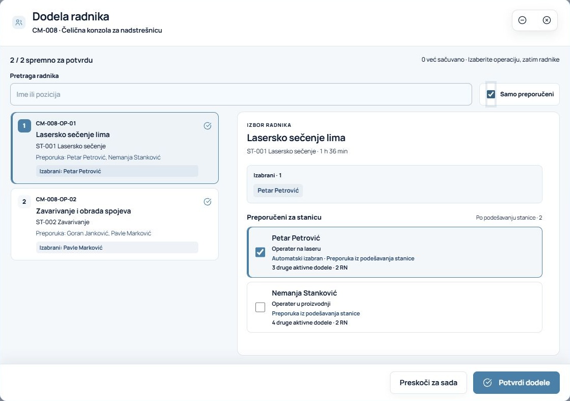Screen dimensions: 570x401
Task: Click '4 druge aktivne dodele · 2 RN' text
Action: (x=309, y=323)
